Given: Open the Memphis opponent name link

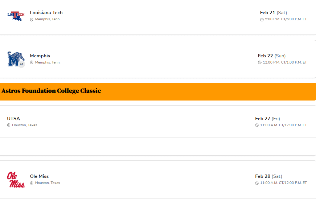Looking at the screenshot, I should click(x=40, y=56).
